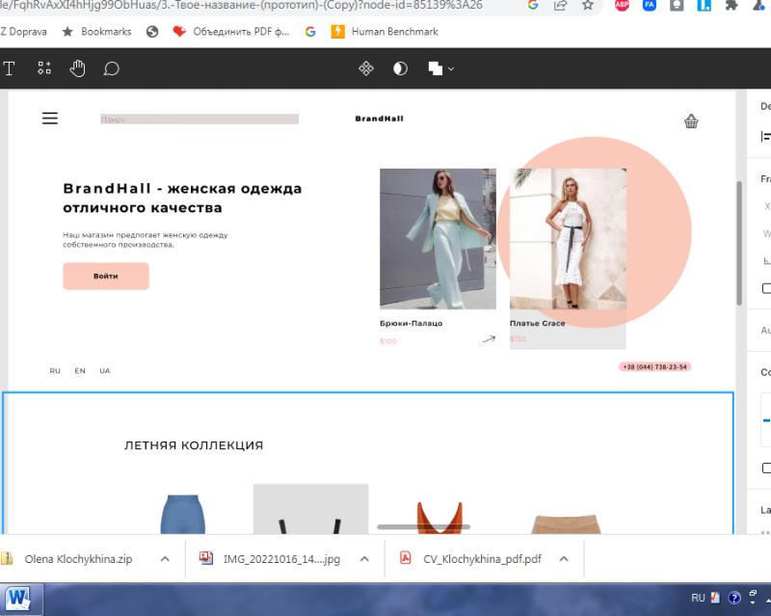Image resolution: width=771 pixels, height=616 pixels.
Task: Click the EN language option
Action: [x=80, y=371]
